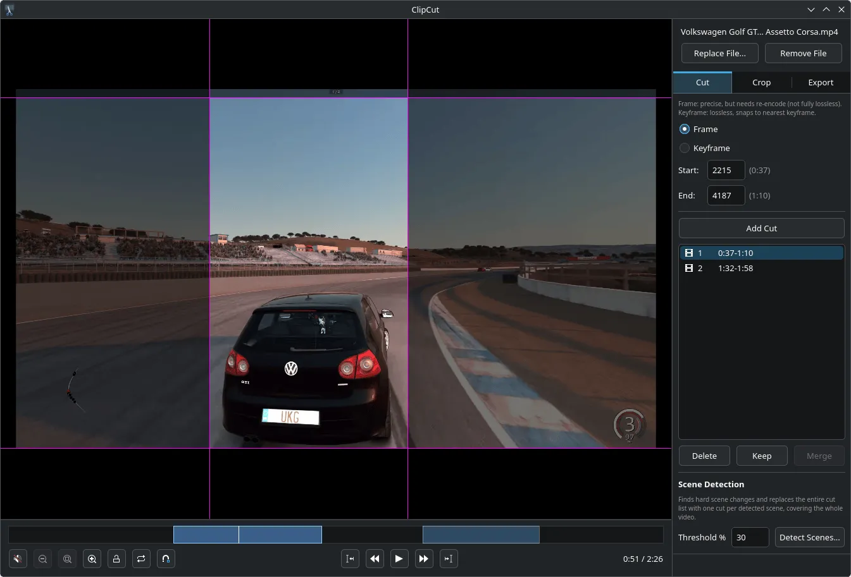This screenshot has height=577, width=851.
Task: Open the Crop tab
Action: pyautogui.click(x=761, y=82)
